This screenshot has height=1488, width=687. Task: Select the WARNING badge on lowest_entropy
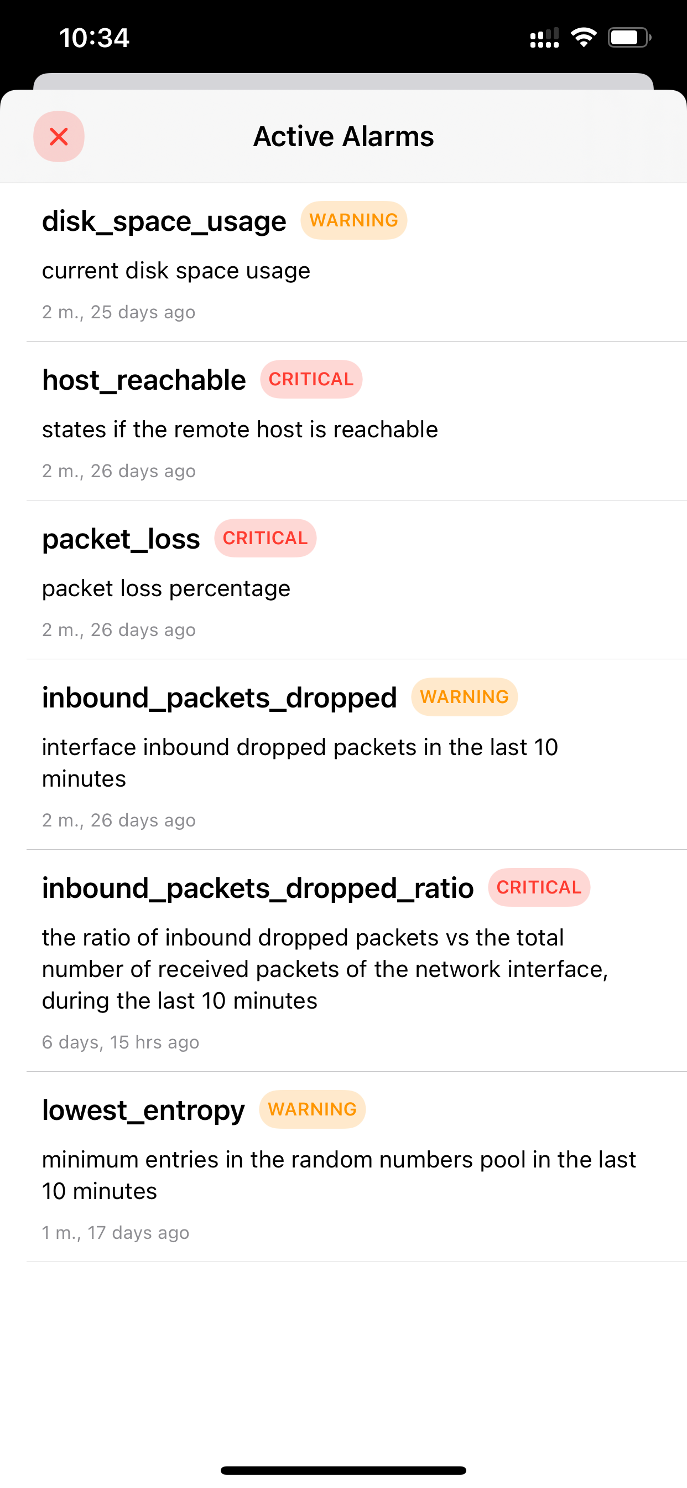point(312,1109)
